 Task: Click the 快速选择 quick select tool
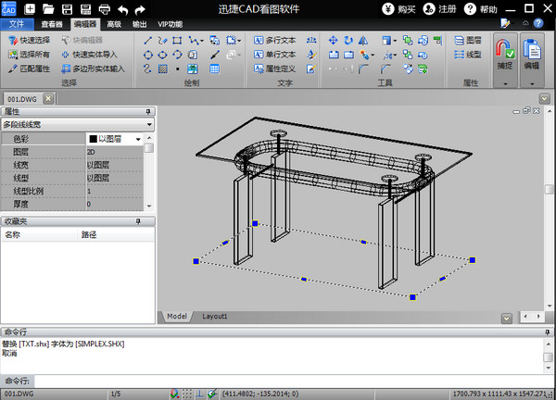coord(30,41)
